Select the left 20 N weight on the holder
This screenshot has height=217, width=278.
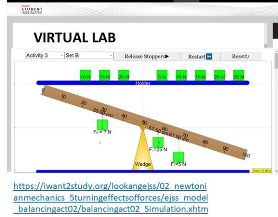123,76
